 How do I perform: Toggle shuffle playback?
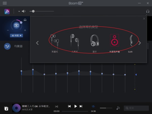coord(56,107)
